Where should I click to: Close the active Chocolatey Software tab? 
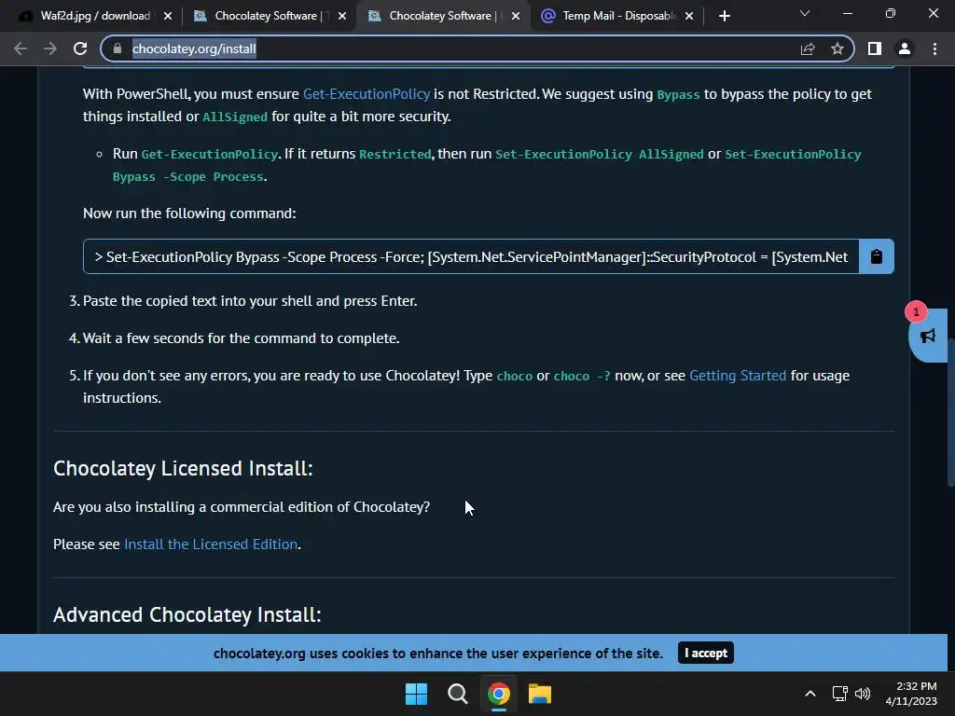pos(516,16)
